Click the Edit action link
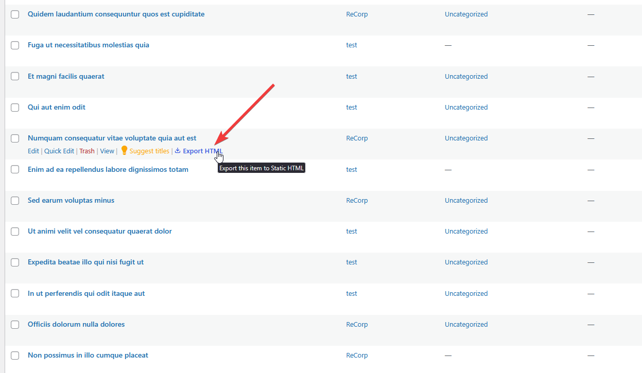The height and width of the screenshot is (373, 642). coord(33,151)
